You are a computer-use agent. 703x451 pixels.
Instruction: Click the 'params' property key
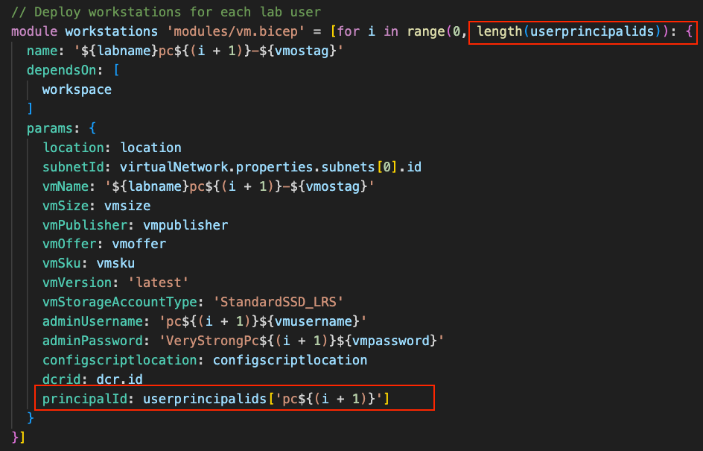click(50, 128)
